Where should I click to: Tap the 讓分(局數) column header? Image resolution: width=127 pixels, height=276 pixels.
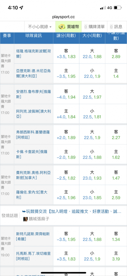click(66, 36)
